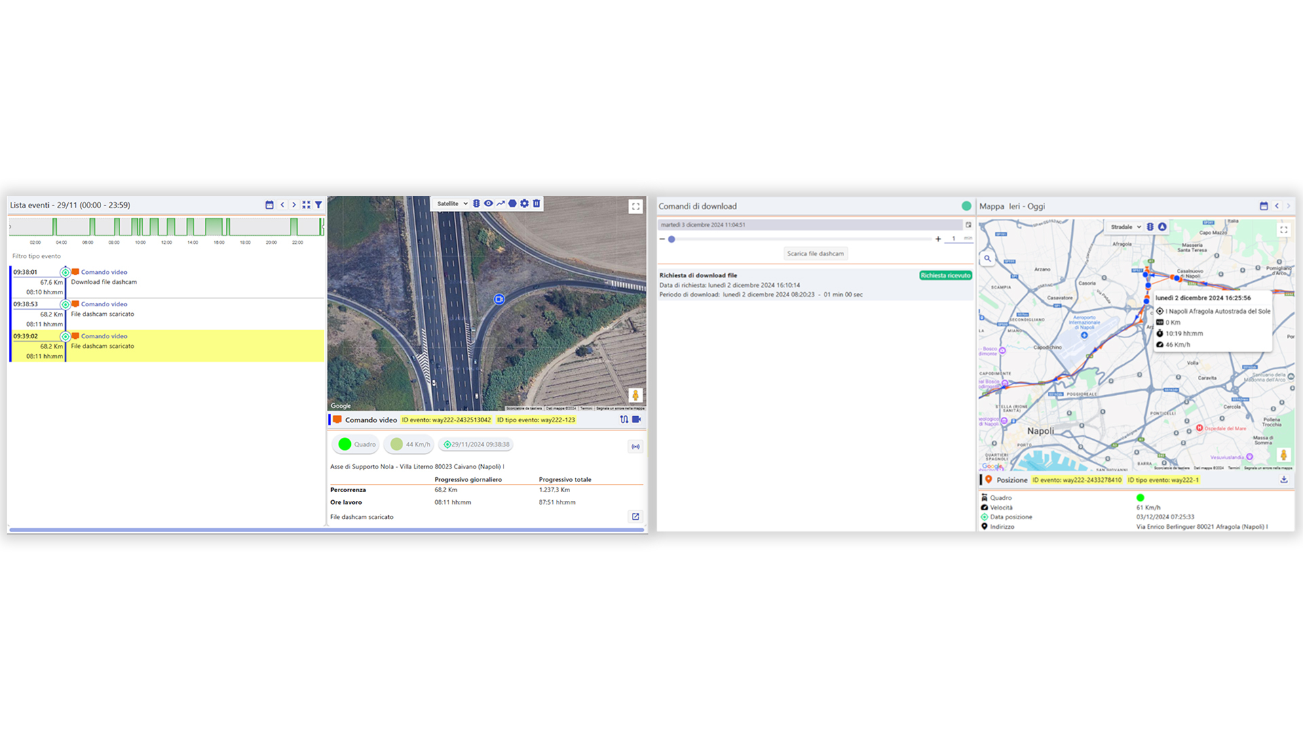Select the highlighted 09:39:02 Comando video event
The width and height of the screenshot is (1303, 732).
coord(168,346)
